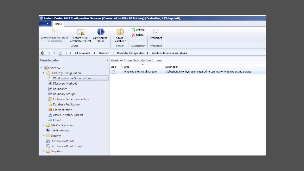Viewport: 304px width, 171px height.
Task: Click the Delete button
Action: 137,35
